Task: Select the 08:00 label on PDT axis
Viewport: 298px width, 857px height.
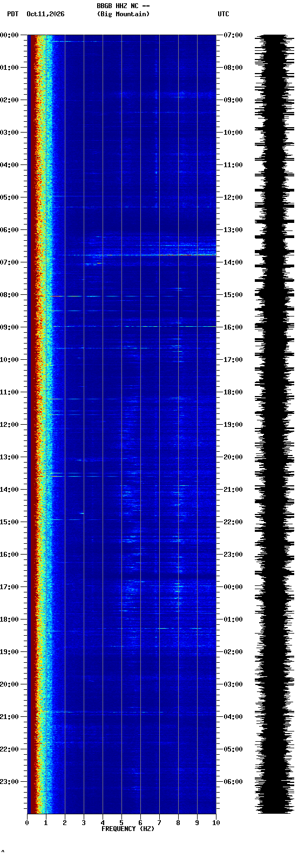Action: [9, 295]
